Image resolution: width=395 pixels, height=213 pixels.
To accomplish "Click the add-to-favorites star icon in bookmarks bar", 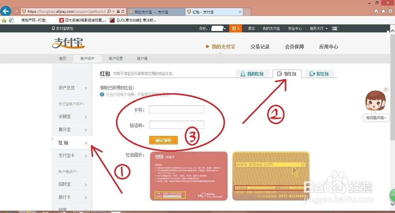I will click(x=4, y=20).
